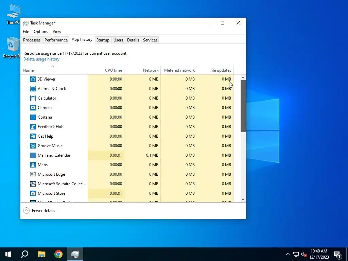This screenshot has height=261, width=348.
Task: Click the Microsoft Solitaire Collection icon
Action: [33, 184]
